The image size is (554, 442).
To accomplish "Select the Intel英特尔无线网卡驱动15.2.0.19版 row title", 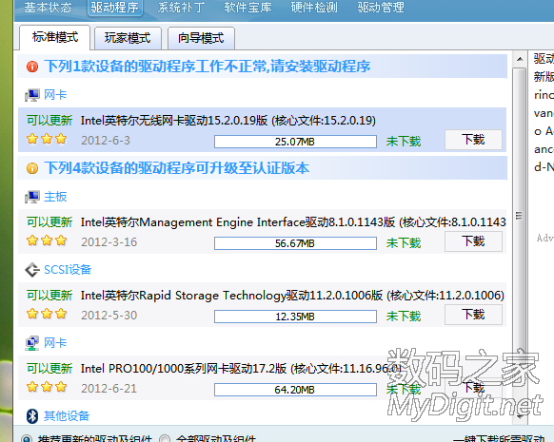I will (228, 121).
